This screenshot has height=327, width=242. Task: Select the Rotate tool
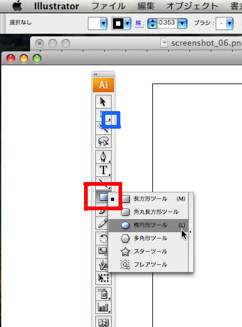point(102,239)
